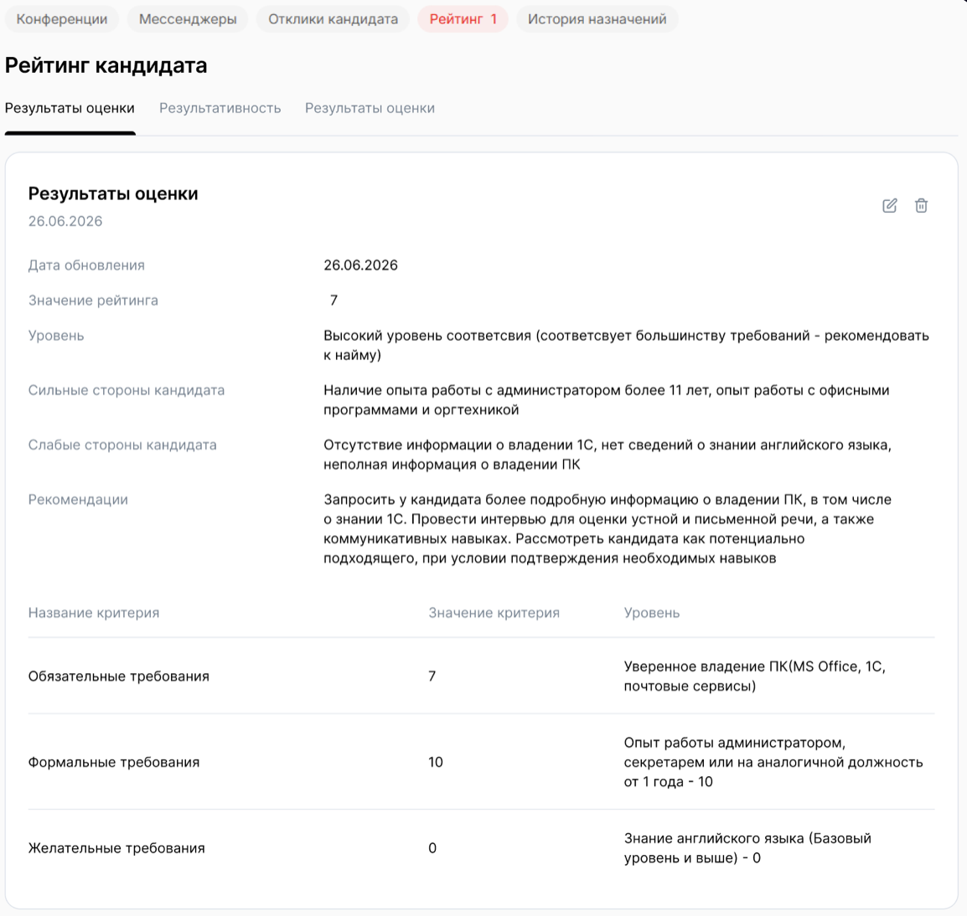The width and height of the screenshot is (967, 916).
Task: Click the trash delete icon in results card
Action: 921,206
